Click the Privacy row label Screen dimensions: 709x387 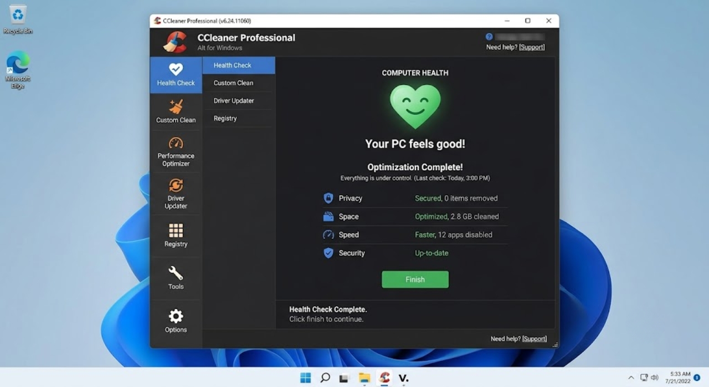tap(351, 198)
